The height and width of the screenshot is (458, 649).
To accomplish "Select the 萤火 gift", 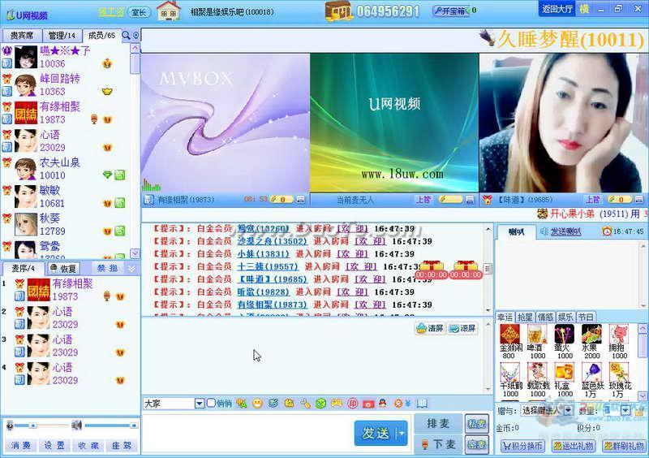I will tap(564, 334).
